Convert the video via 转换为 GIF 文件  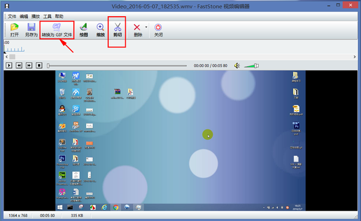[57, 30]
